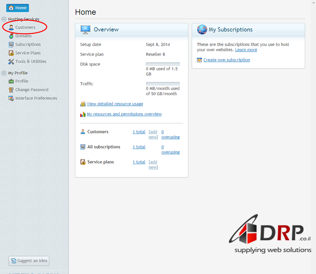Image resolution: width=316 pixels, height=274 pixels.
Task: Open My resources and permissions overview
Action: [124, 114]
